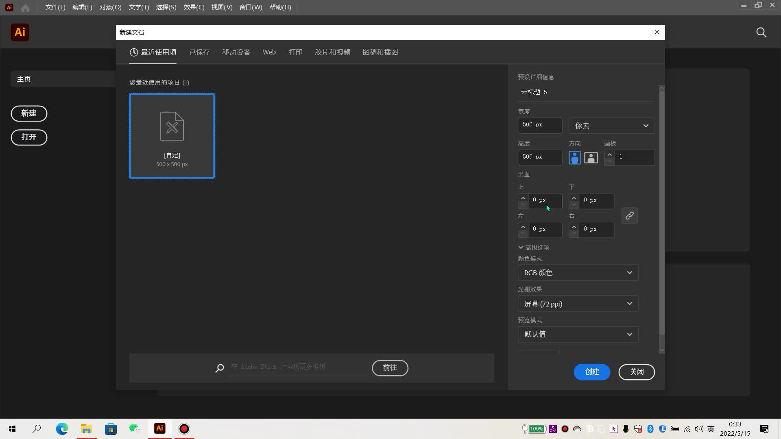781x439 pixels.
Task: Toggle the bleed link chain icon
Action: (x=629, y=215)
